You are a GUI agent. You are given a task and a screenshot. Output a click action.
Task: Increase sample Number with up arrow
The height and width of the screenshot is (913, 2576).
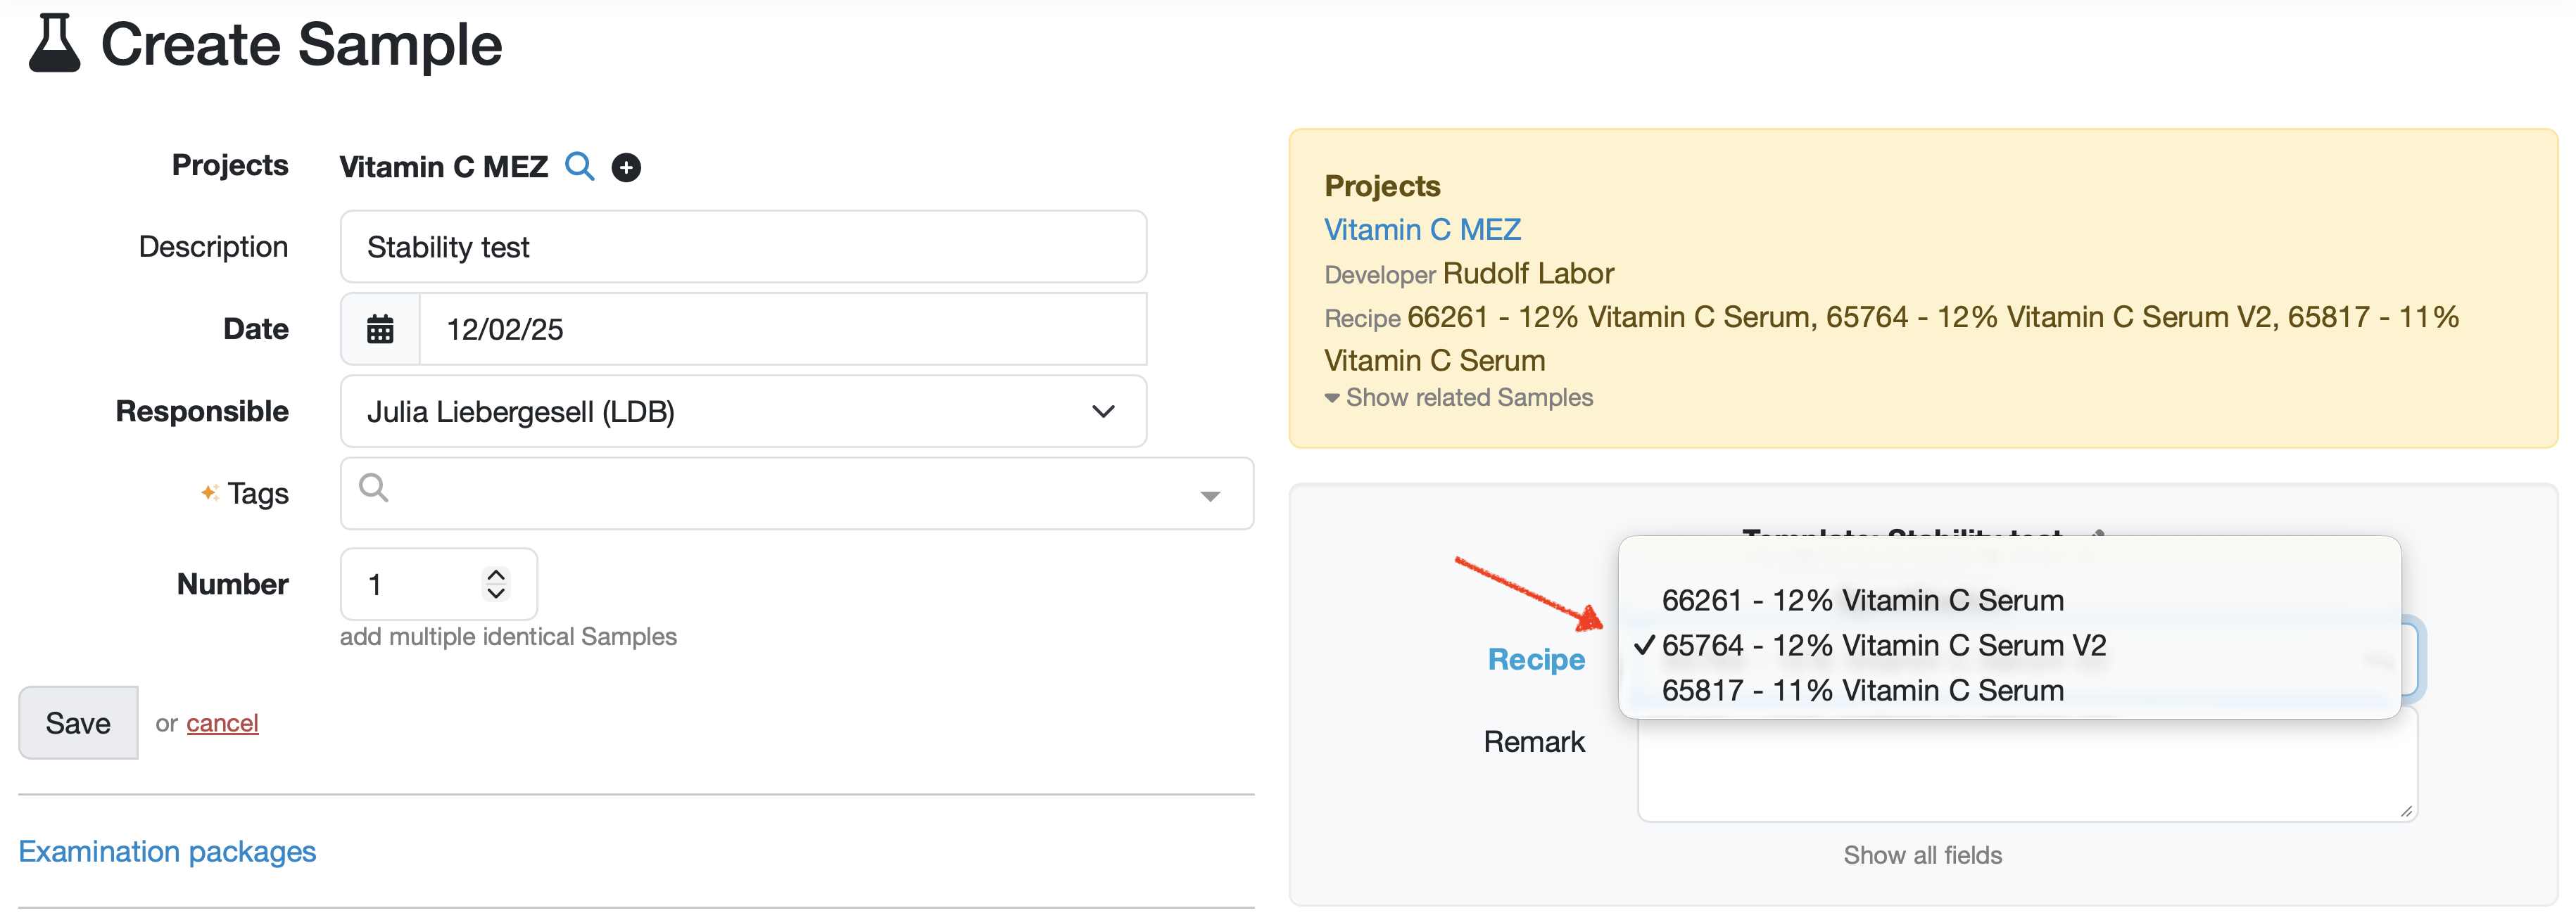point(496,575)
